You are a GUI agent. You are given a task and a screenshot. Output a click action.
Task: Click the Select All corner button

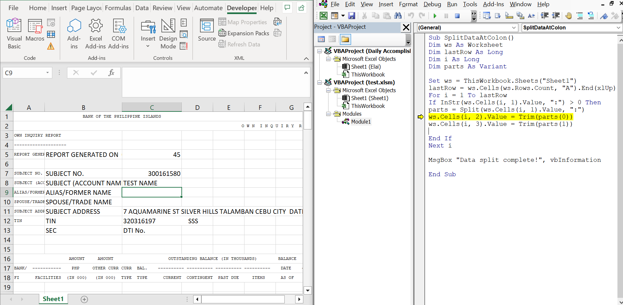[x=9, y=107]
